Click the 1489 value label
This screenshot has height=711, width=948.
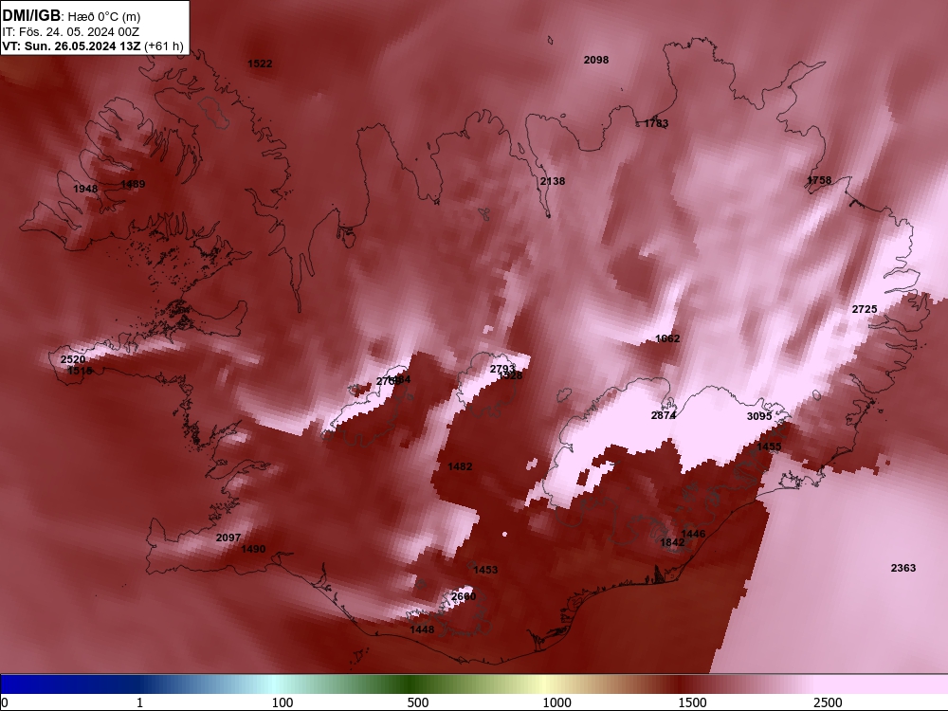coord(133,184)
